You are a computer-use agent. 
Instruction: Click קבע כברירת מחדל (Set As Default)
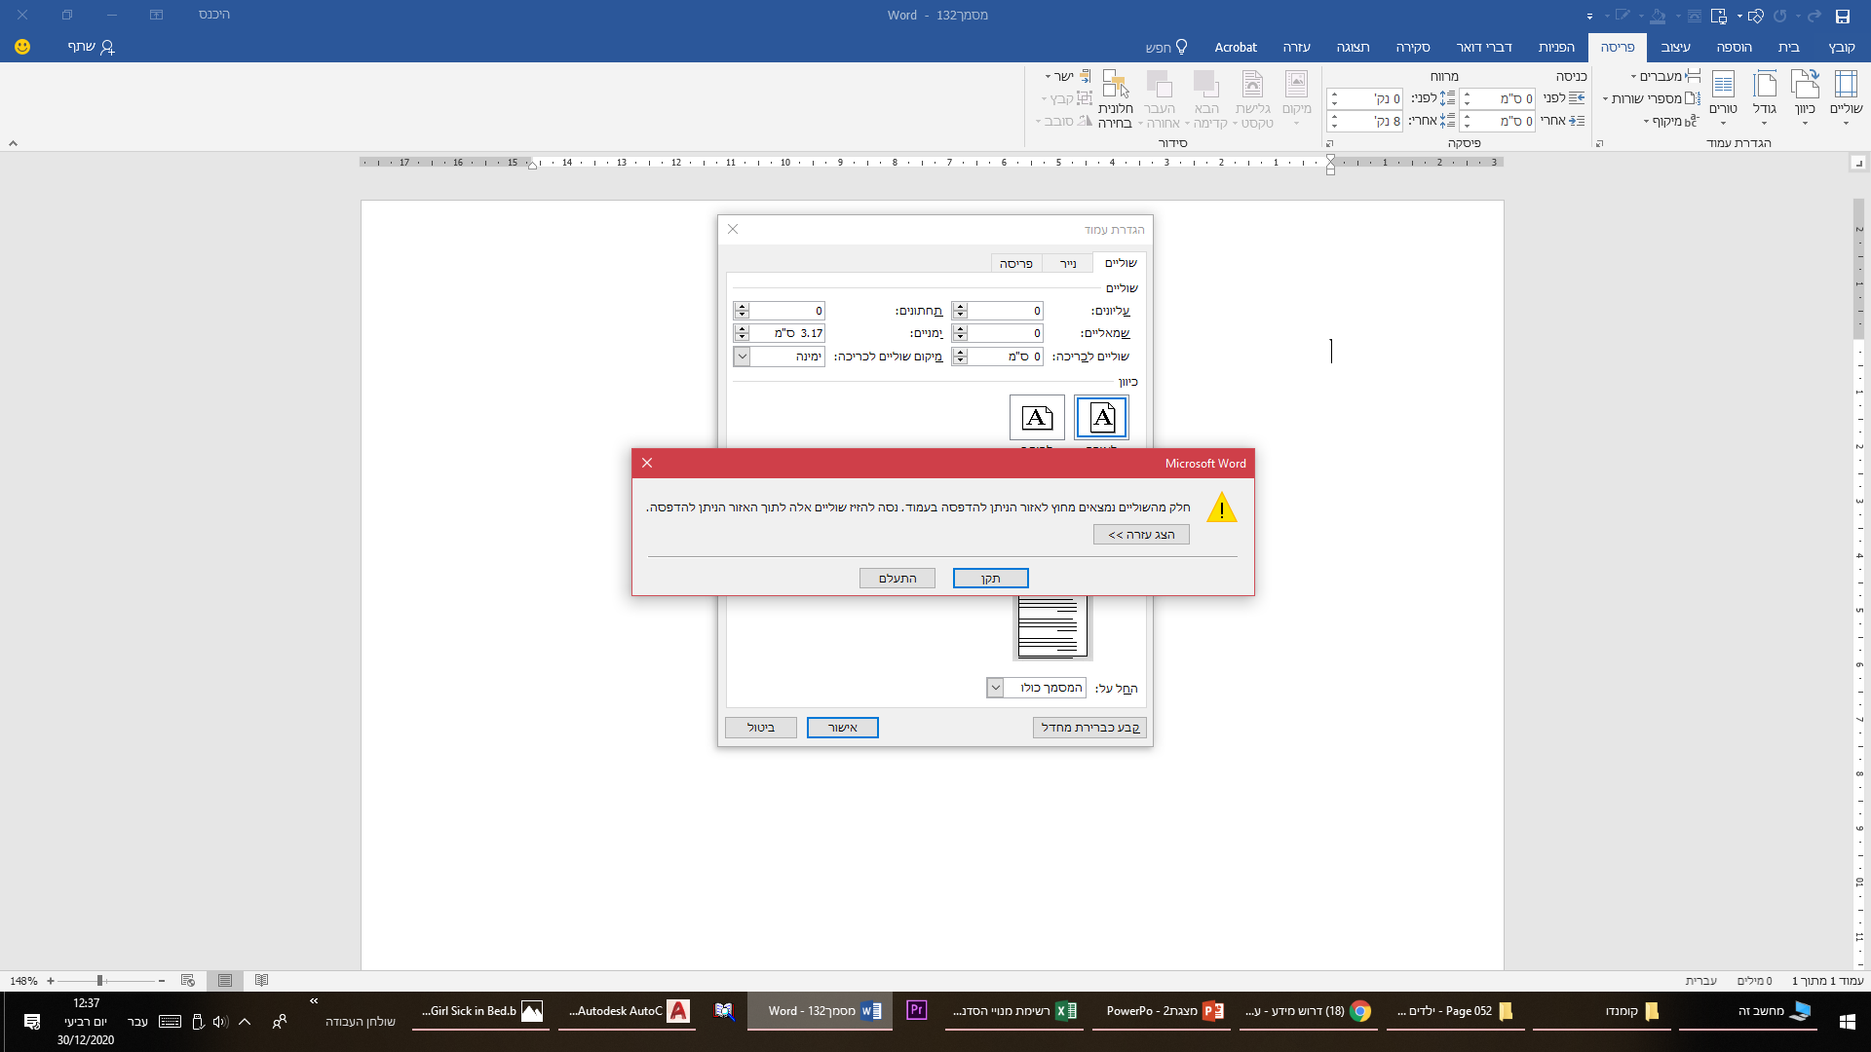[1089, 728]
